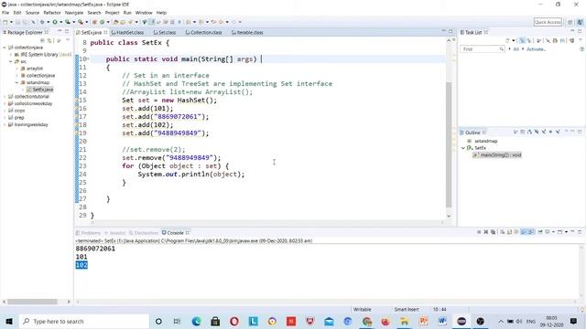The height and width of the screenshot is (329, 586).
Task: Expand the arraylist package
Action: [16, 69]
